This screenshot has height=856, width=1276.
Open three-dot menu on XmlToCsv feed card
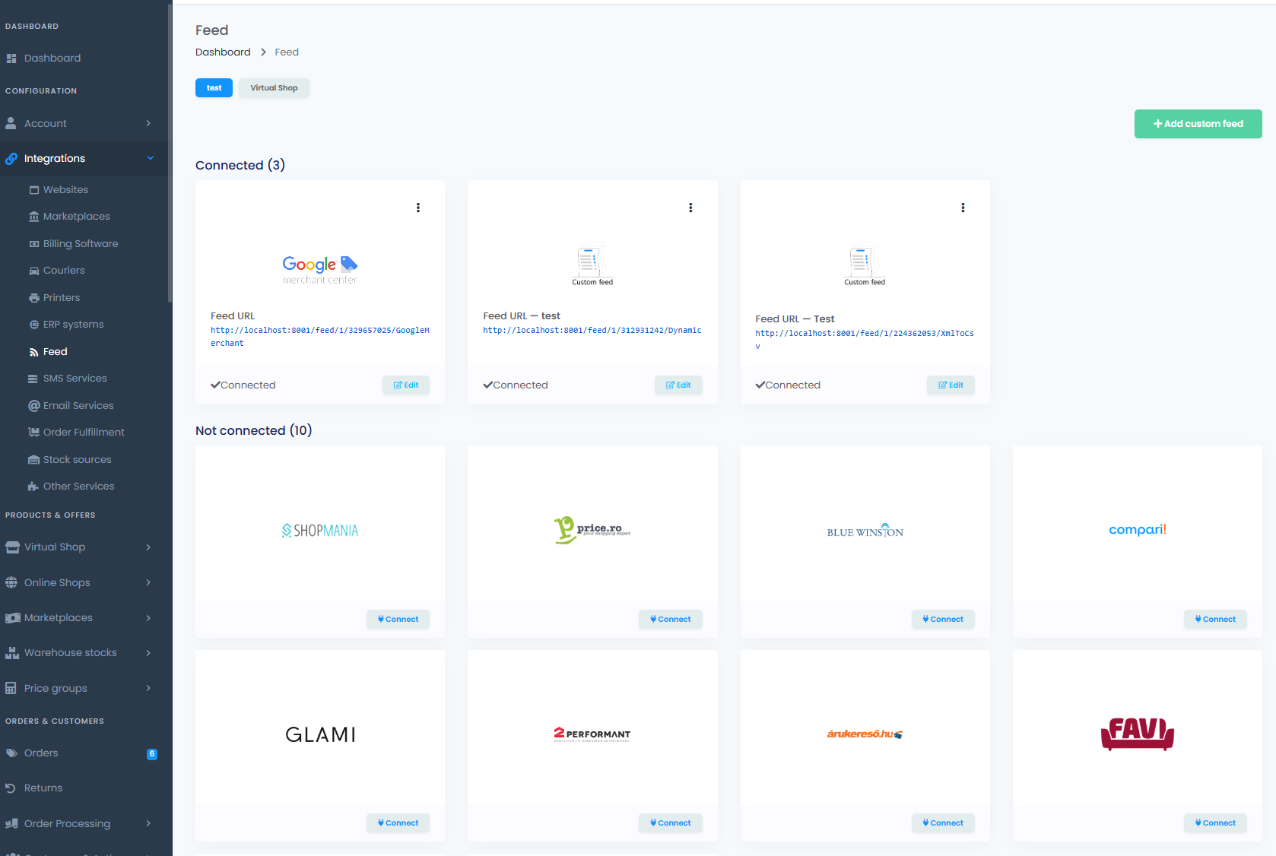pos(963,208)
